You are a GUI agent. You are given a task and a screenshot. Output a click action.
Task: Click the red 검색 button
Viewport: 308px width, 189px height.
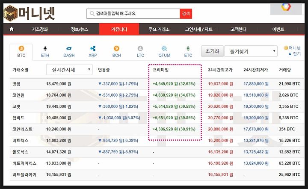tap(186, 14)
